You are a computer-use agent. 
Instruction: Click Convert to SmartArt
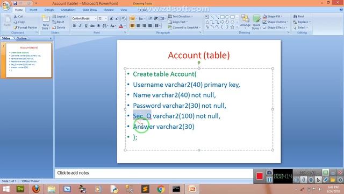[x=184, y=27]
